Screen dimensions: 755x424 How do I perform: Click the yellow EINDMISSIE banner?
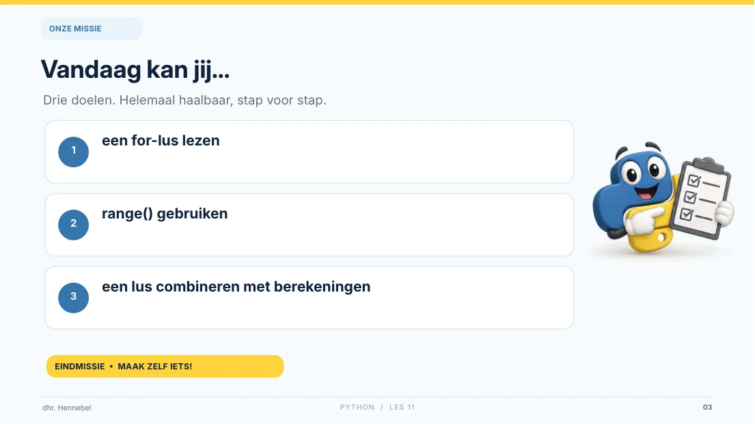[x=165, y=366]
